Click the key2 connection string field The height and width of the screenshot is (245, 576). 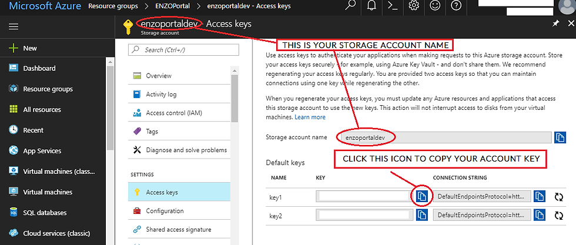[482, 215]
